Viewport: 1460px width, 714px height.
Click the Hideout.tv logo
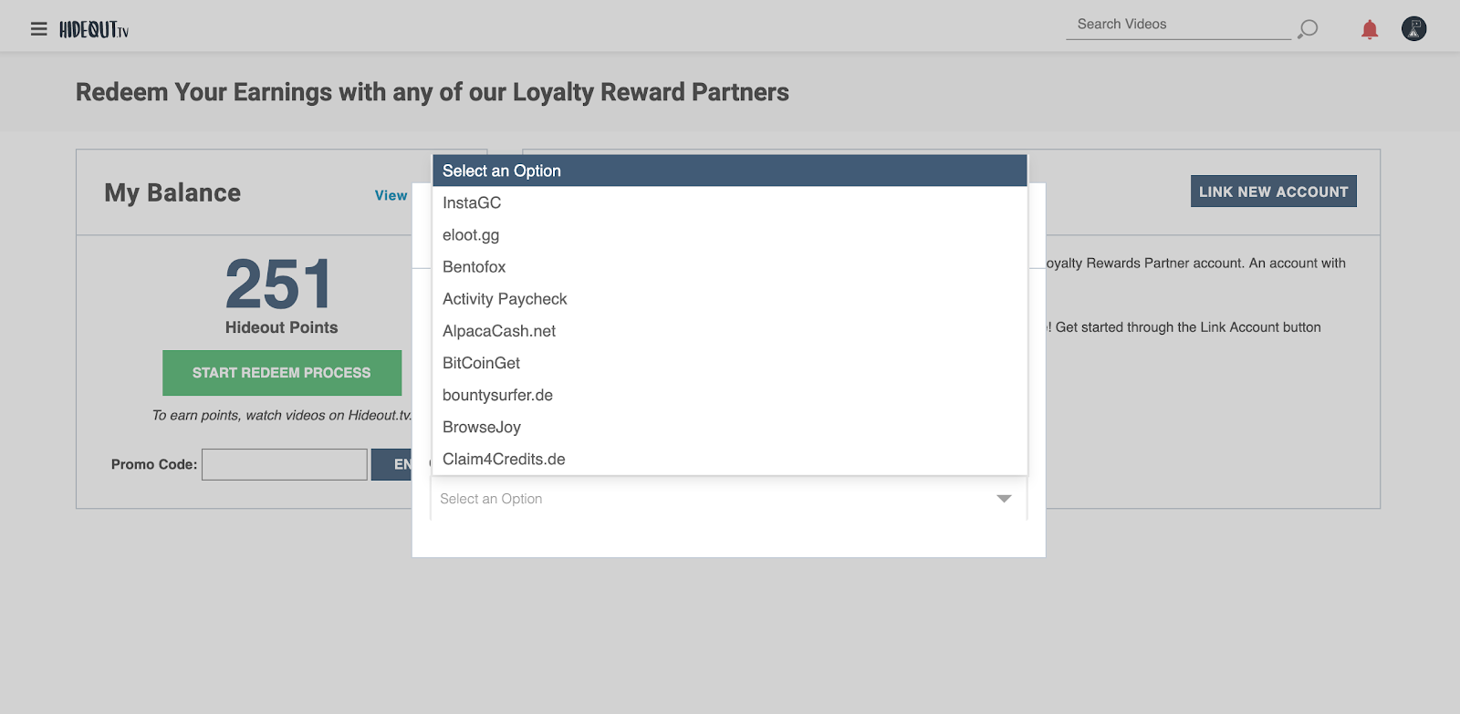(93, 26)
